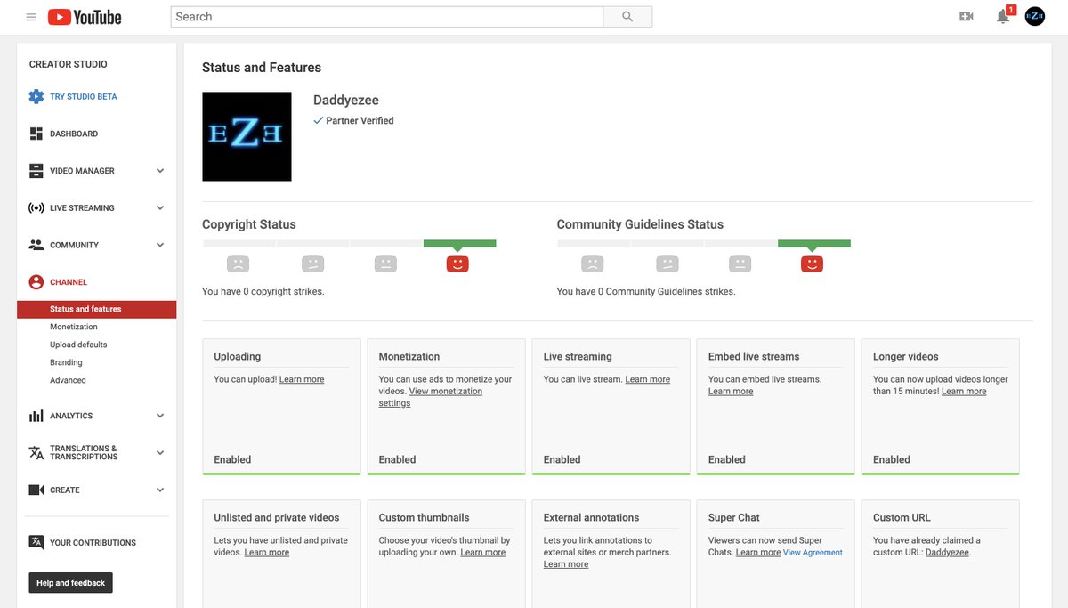
Task: Expand Translations & Transcriptions section
Action: coord(160,453)
